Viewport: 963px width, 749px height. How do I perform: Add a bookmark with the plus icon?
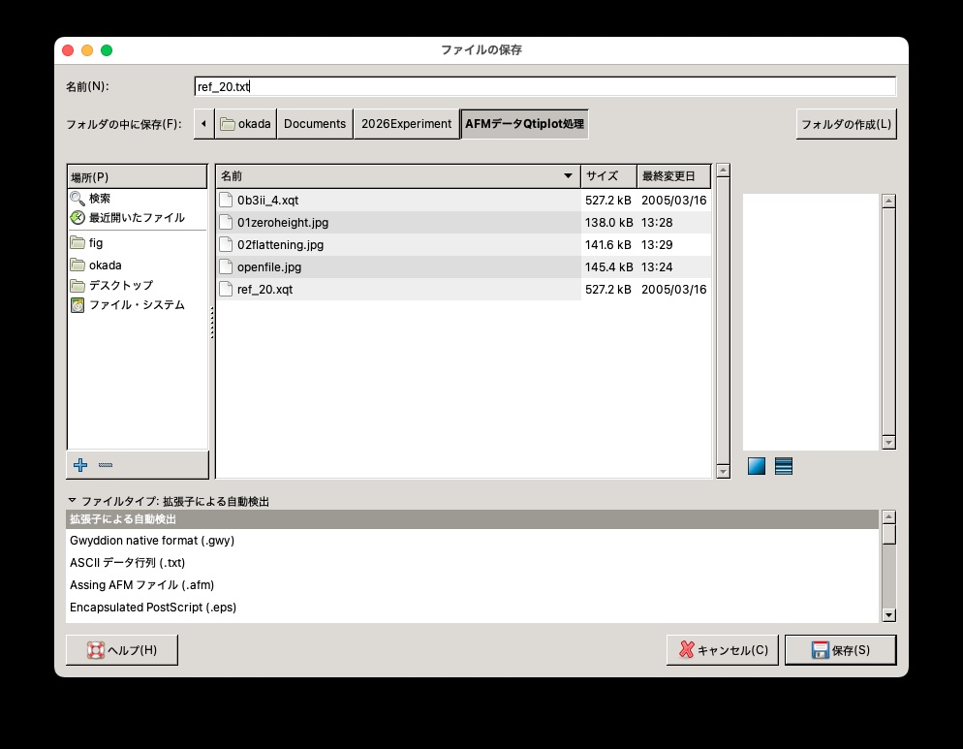point(80,465)
